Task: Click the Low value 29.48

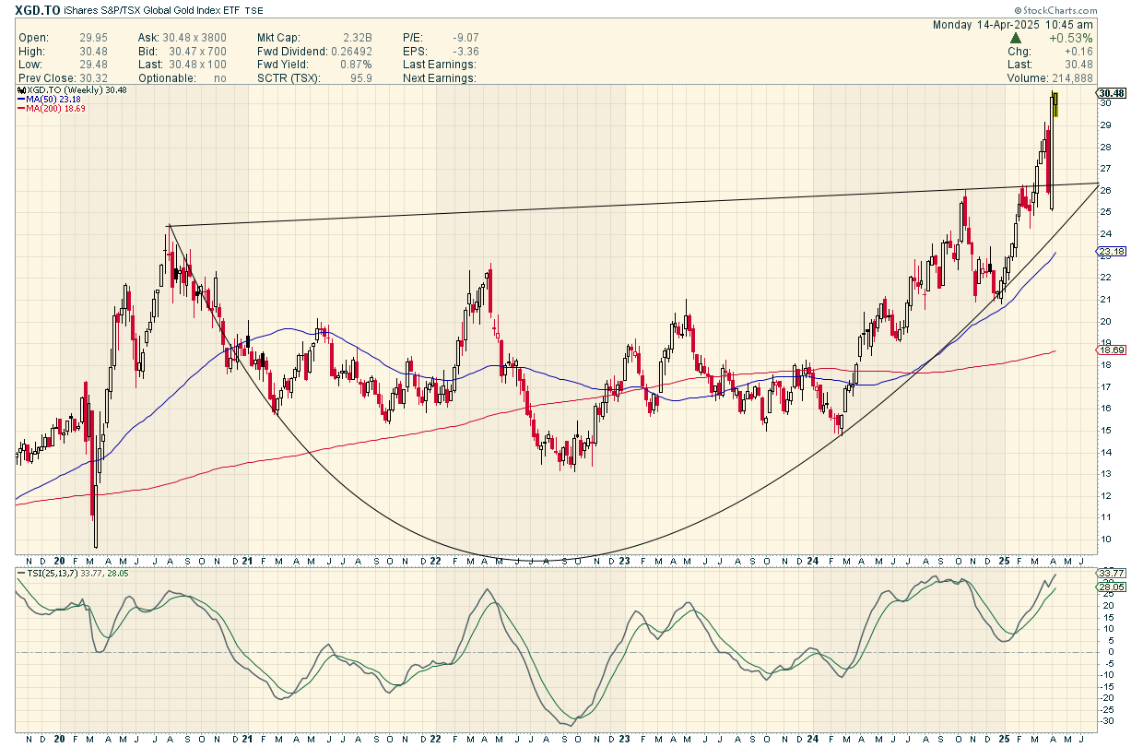Action: point(92,65)
